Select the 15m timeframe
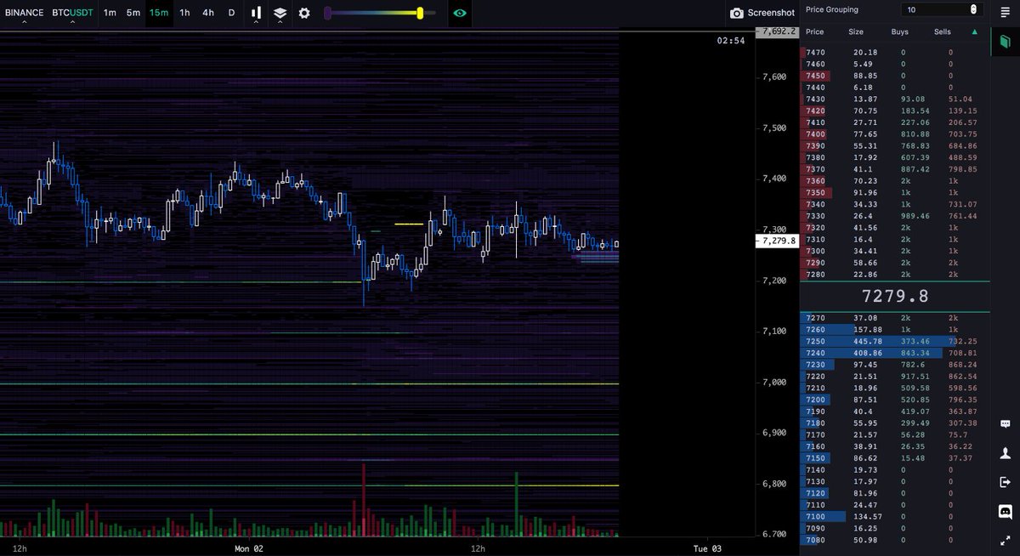The image size is (1020, 556). point(159,13)
